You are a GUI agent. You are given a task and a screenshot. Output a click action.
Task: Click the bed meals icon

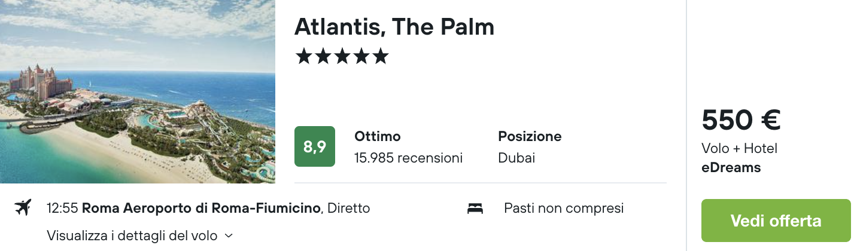point(475,209)
